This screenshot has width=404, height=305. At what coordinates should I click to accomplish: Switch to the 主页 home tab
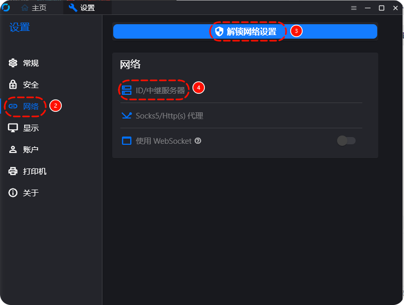coord(34,8)
